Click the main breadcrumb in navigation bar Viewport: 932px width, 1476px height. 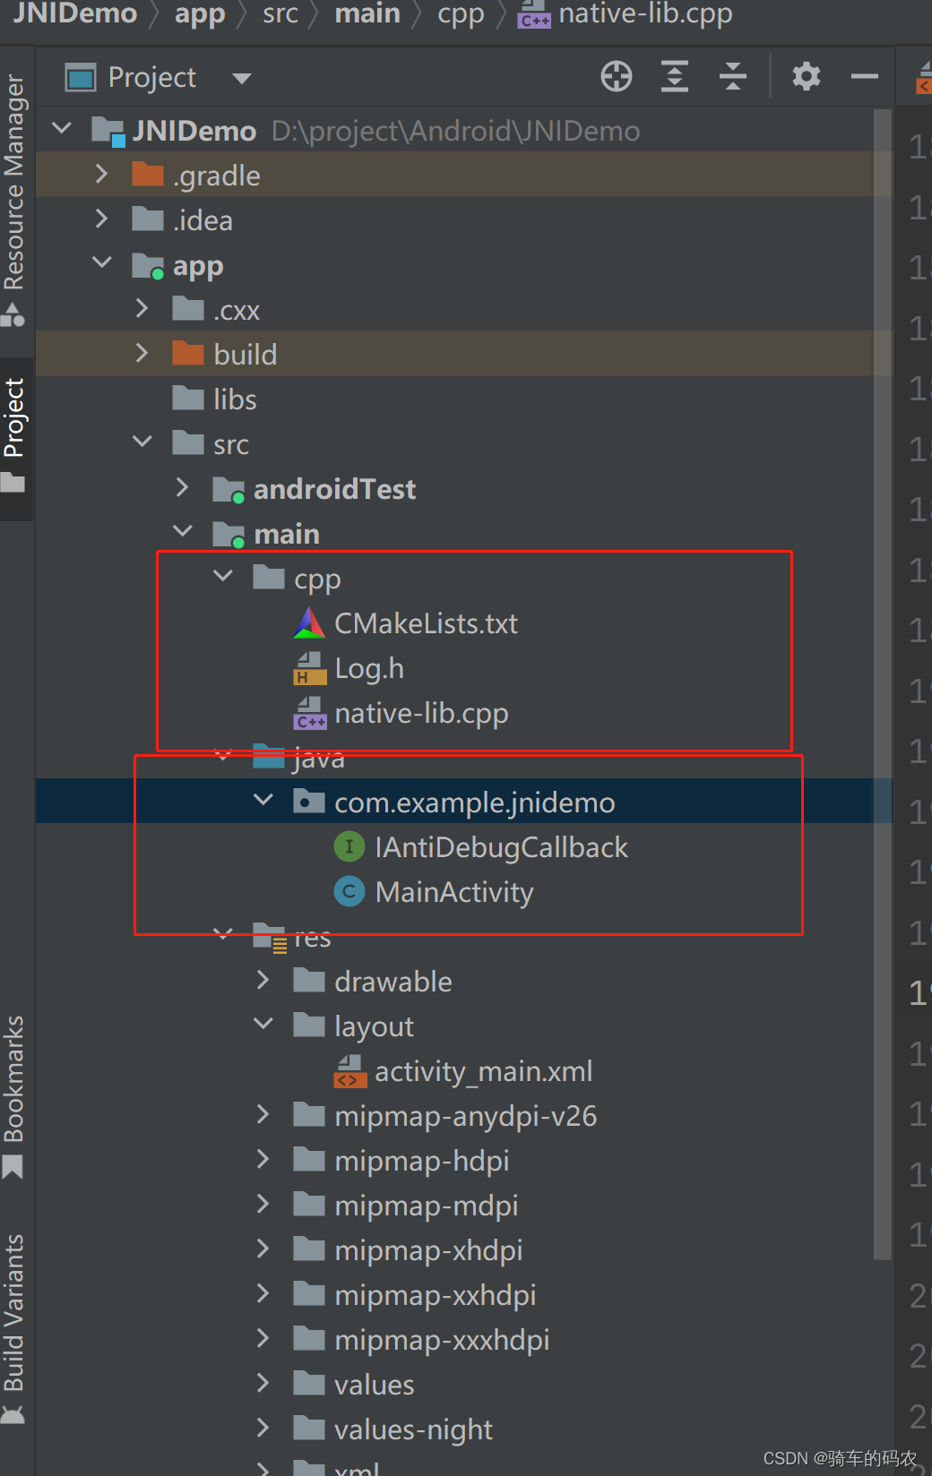click(x=367, y=13)
